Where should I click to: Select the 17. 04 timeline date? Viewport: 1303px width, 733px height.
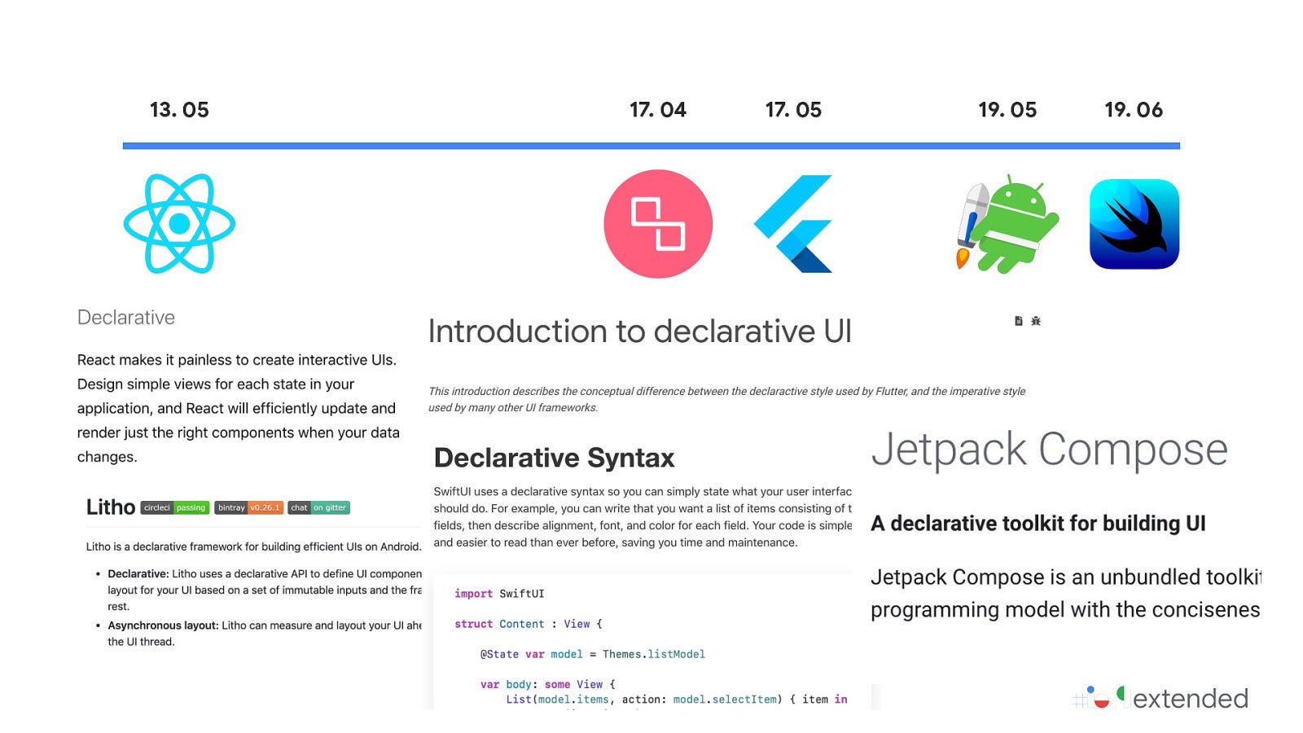[658, 110]
